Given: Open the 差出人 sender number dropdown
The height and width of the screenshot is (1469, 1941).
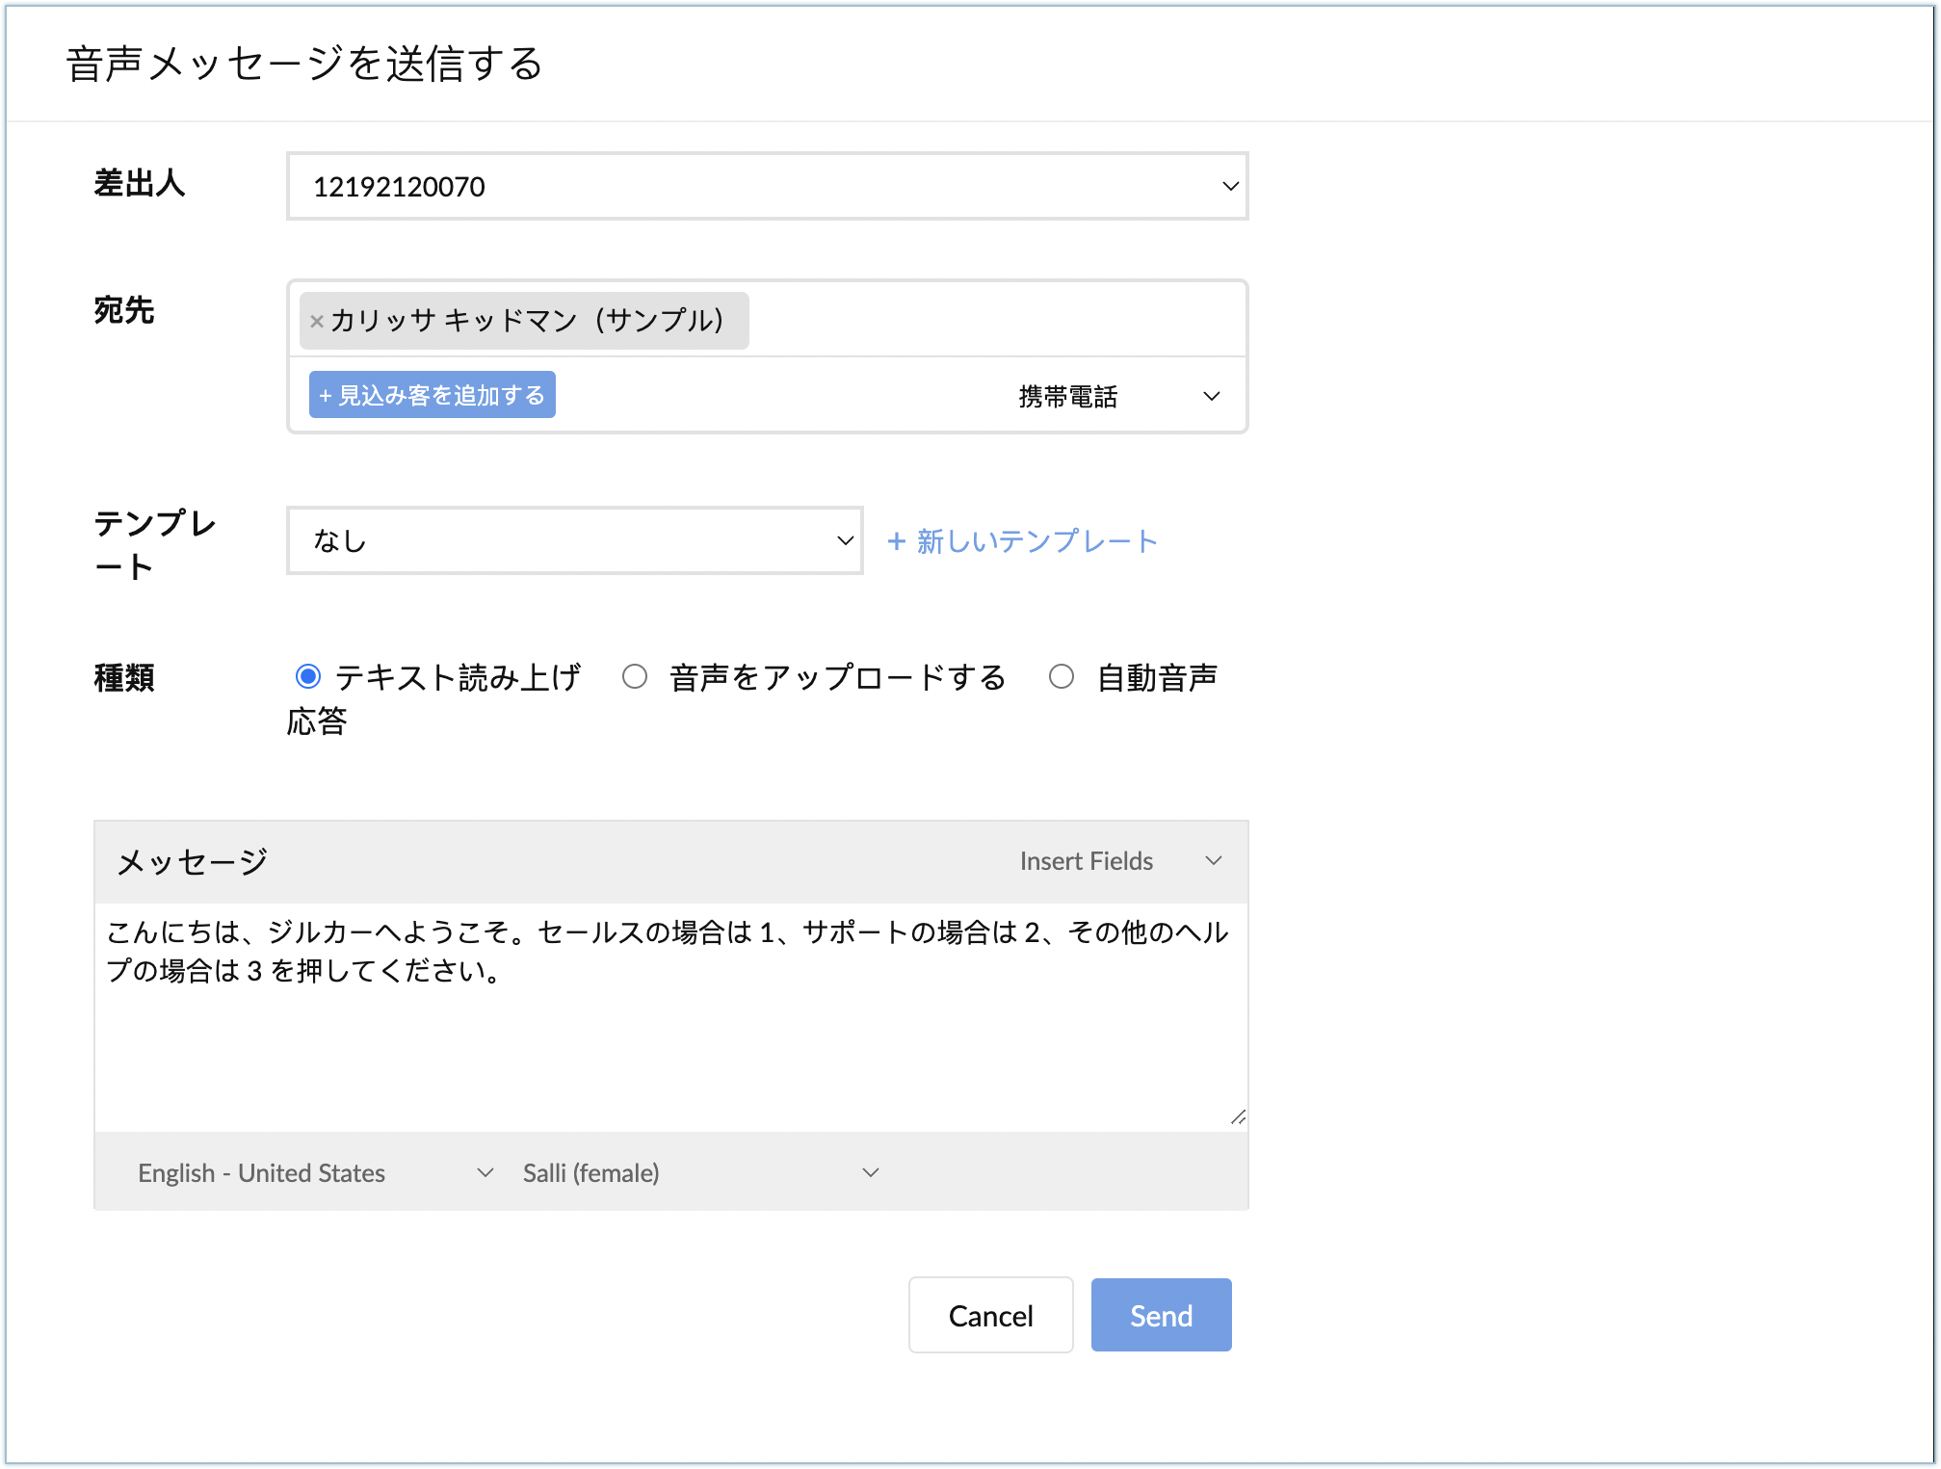Looking at the screenshot, I should [766, 186].
